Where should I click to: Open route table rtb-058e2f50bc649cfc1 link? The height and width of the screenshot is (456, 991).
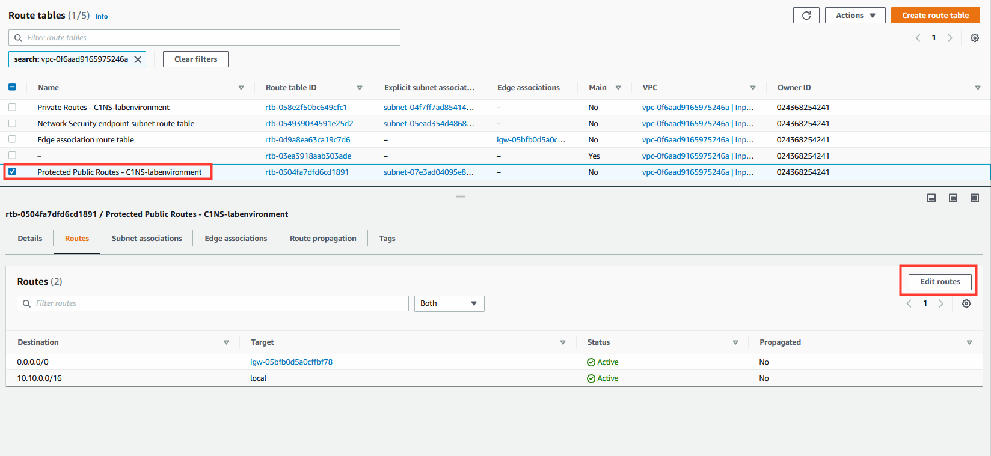click(x=306, y=108)
